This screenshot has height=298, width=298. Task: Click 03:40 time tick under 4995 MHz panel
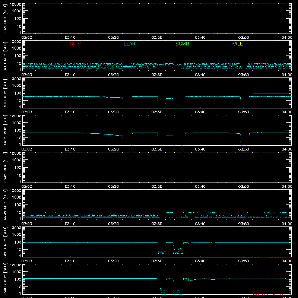pos(200,224)
